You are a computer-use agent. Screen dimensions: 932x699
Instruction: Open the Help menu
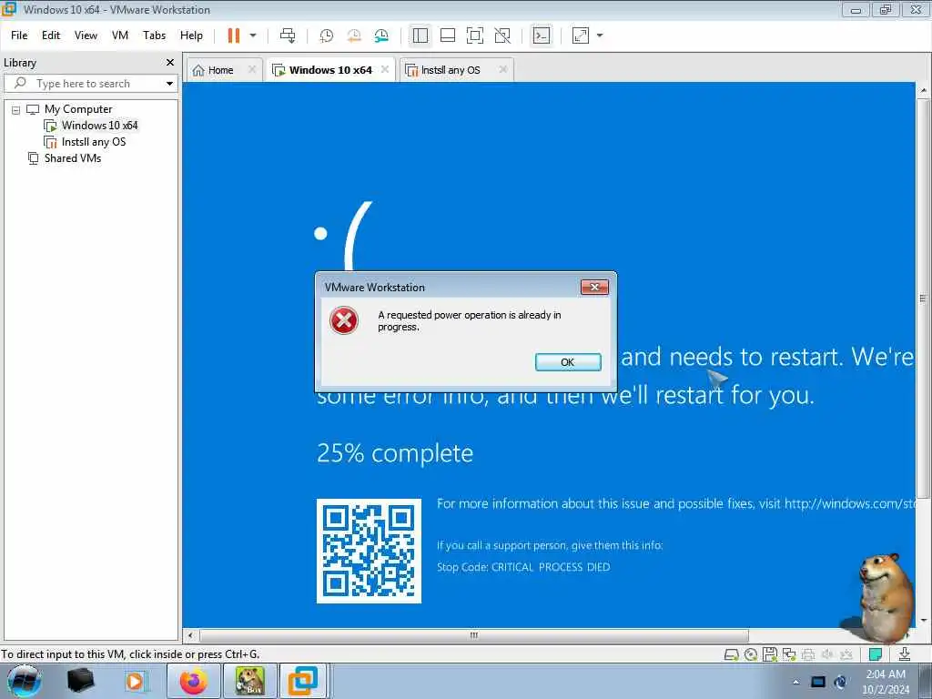191,35
